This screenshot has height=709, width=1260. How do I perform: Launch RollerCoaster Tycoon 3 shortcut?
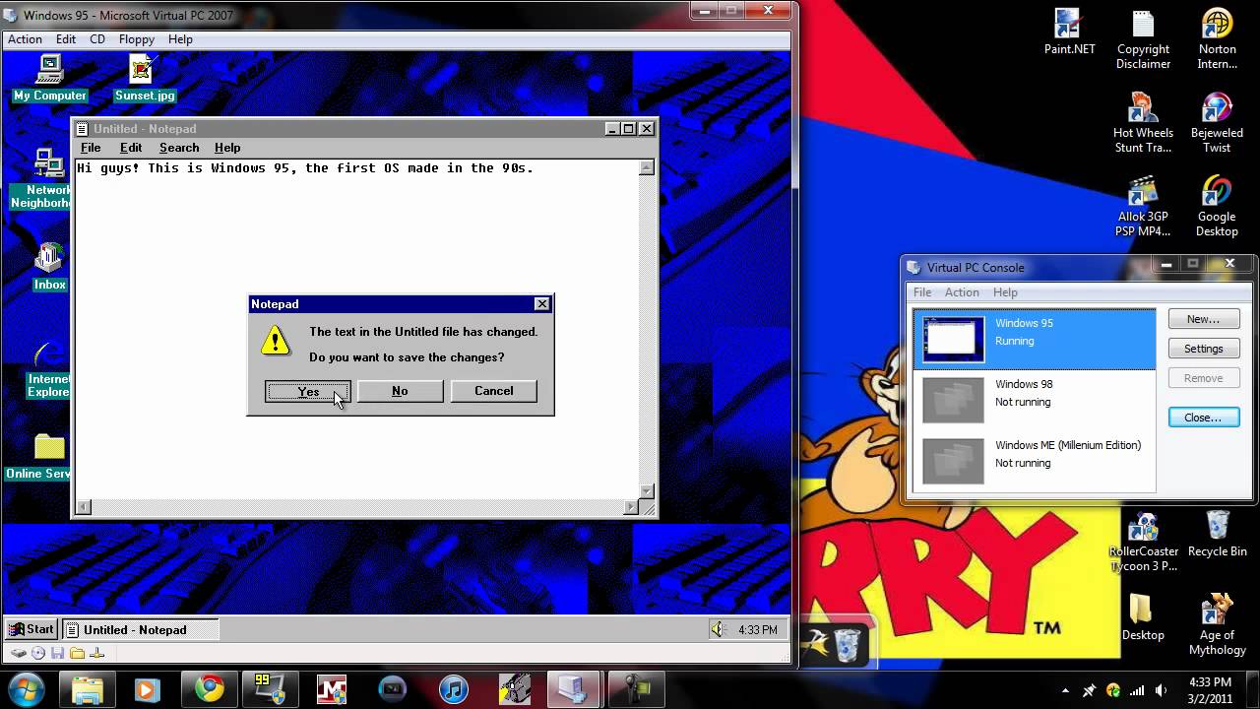pyautogui.click(x=1143, y=542)
